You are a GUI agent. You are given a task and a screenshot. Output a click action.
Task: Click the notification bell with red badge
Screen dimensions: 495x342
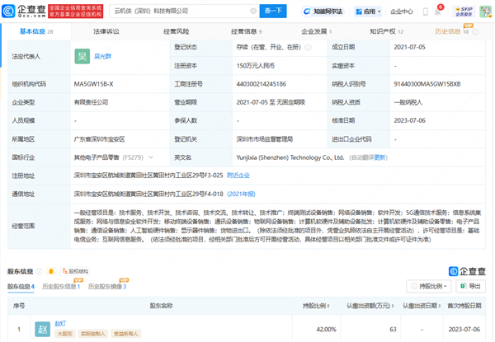[438, 11]
